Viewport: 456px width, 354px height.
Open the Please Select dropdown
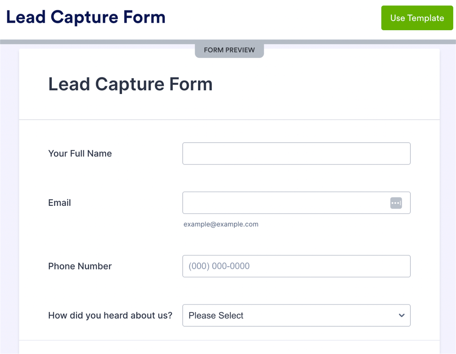[296, 315]
